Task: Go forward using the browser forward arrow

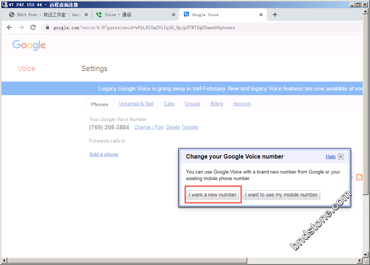Action: click(21, 28)
